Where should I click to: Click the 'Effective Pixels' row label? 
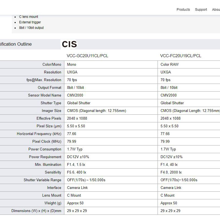[49, 119]
